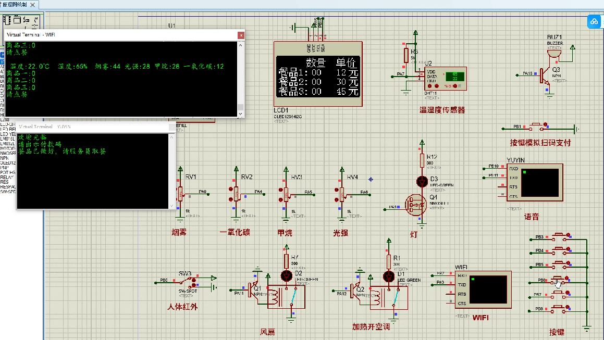Click the D3 green LED lamp
Viewport: 604px width, 340px height.
tap(422, 181)
